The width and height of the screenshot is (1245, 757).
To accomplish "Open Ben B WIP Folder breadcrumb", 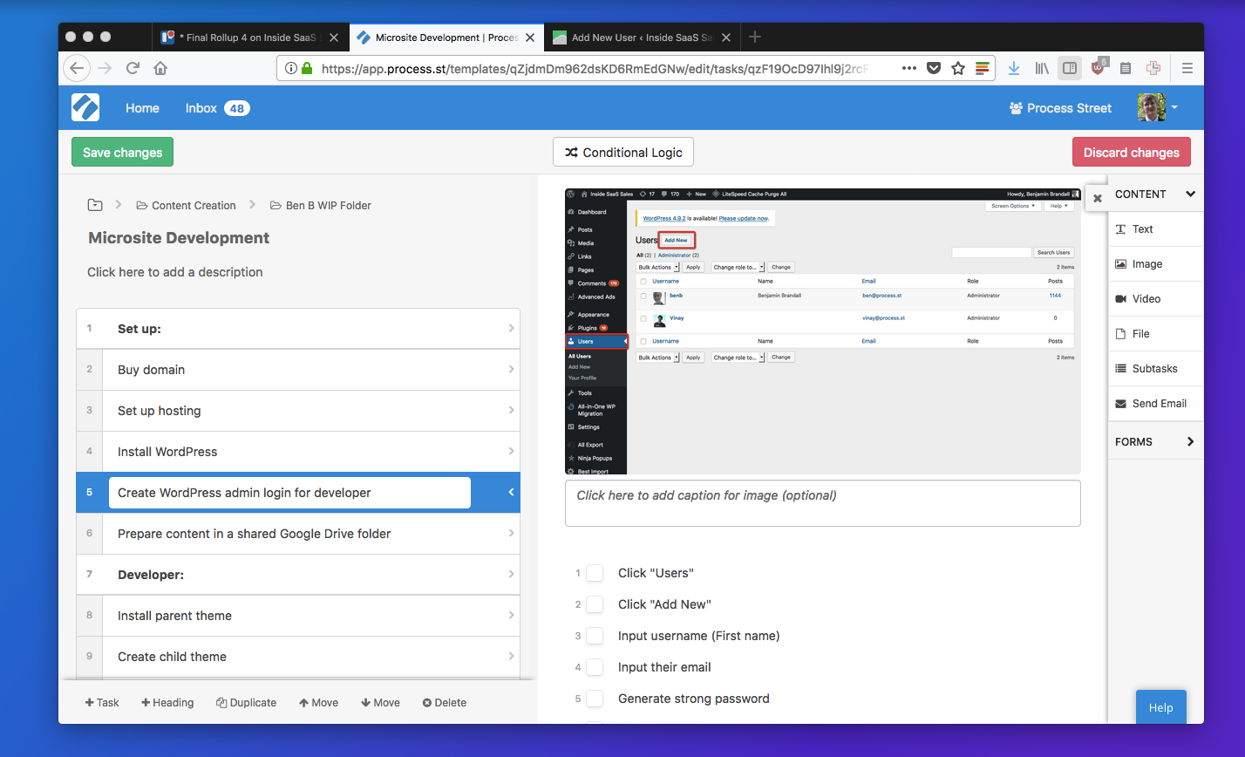I will click(x=320, y=205).
